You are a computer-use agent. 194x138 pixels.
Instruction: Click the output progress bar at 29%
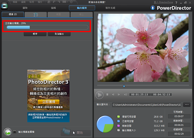[x=47, y=27]
